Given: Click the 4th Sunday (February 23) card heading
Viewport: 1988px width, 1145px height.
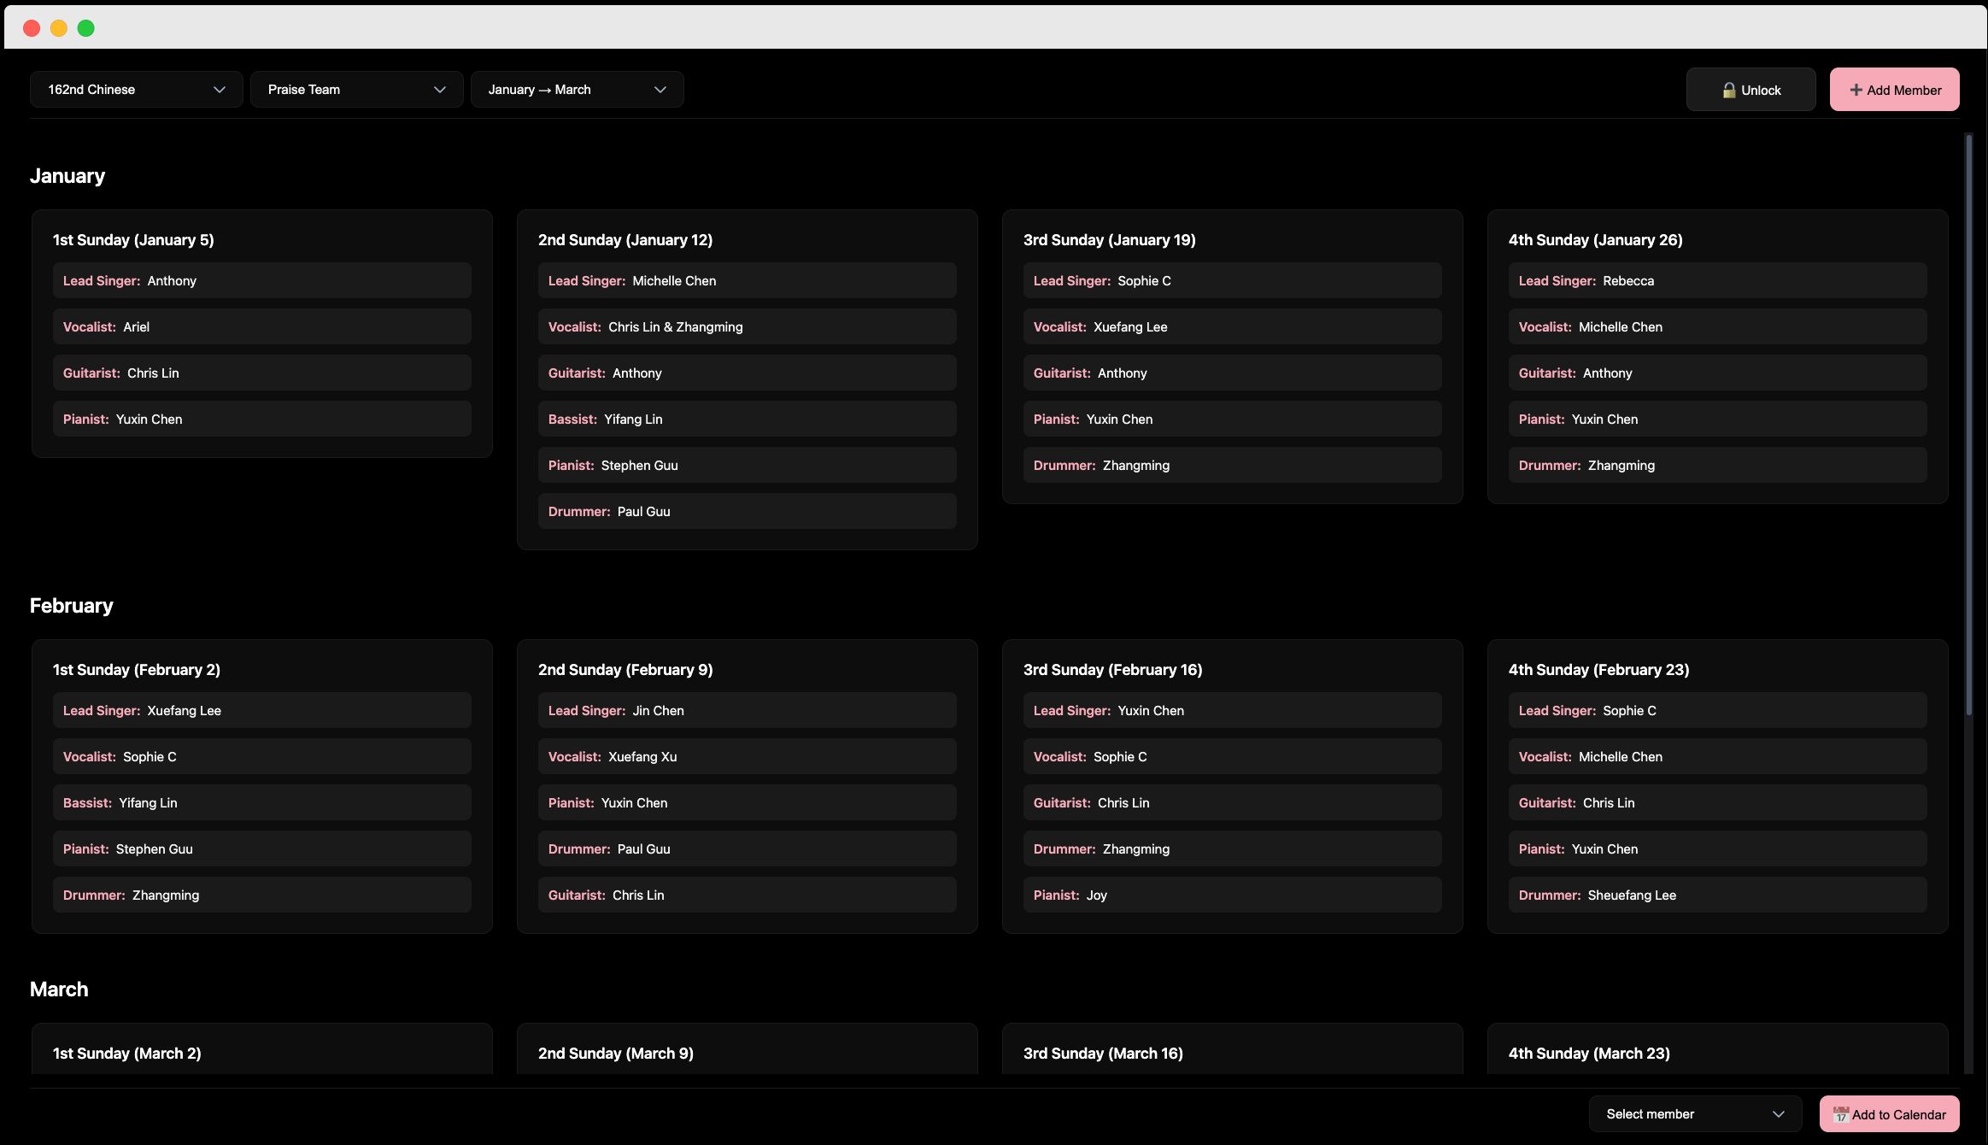Looking at the screenshot, I should (1598, 670).
